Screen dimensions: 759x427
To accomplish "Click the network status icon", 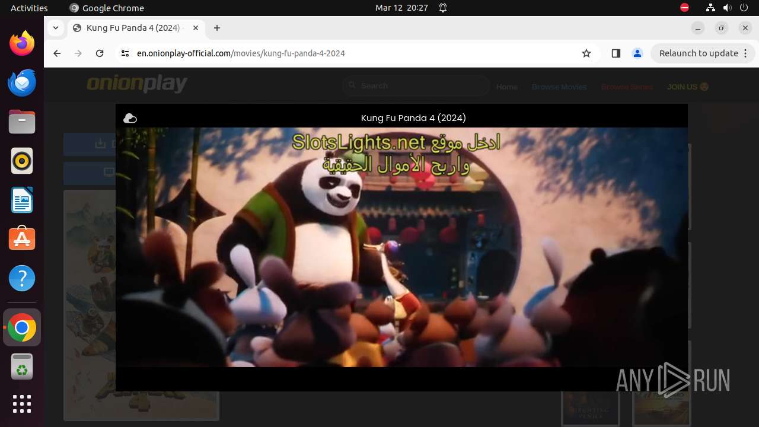I will click(710, 8).
